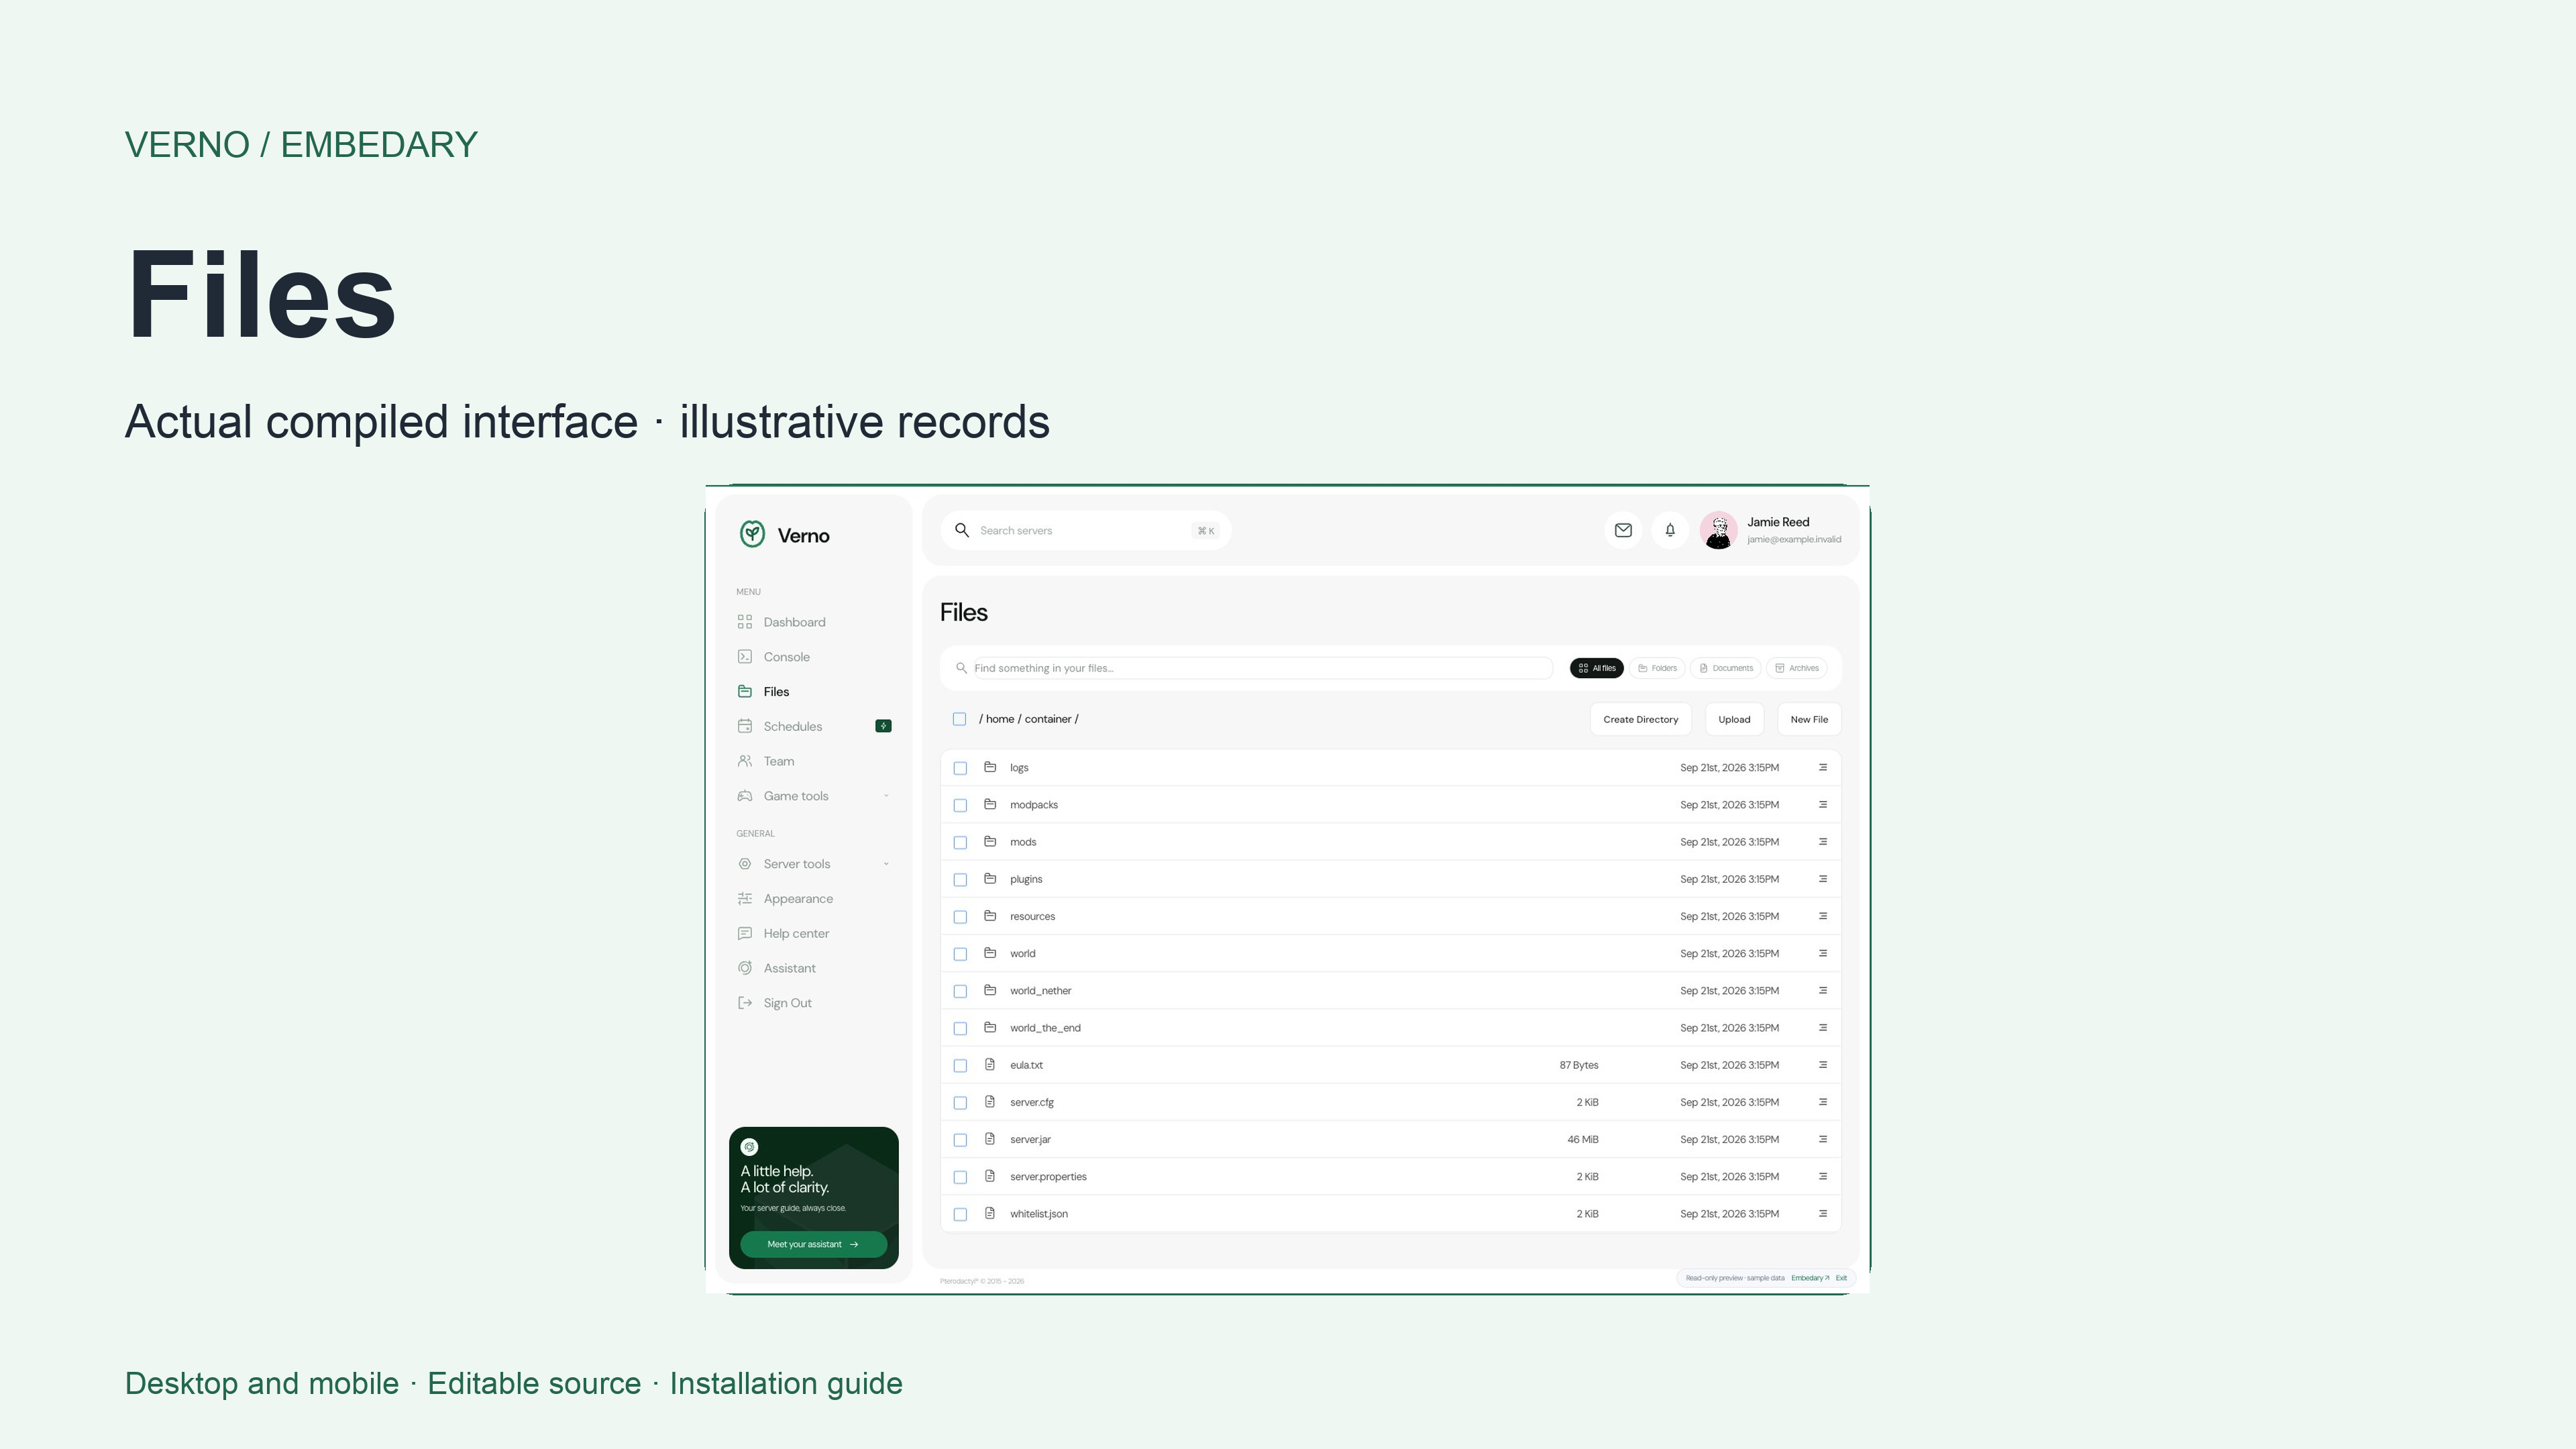Click the Verno leaf logo
Image resolution: width=2576 pixels, height=1449 pixels.
pyautogui.click(x=752, y=534)
